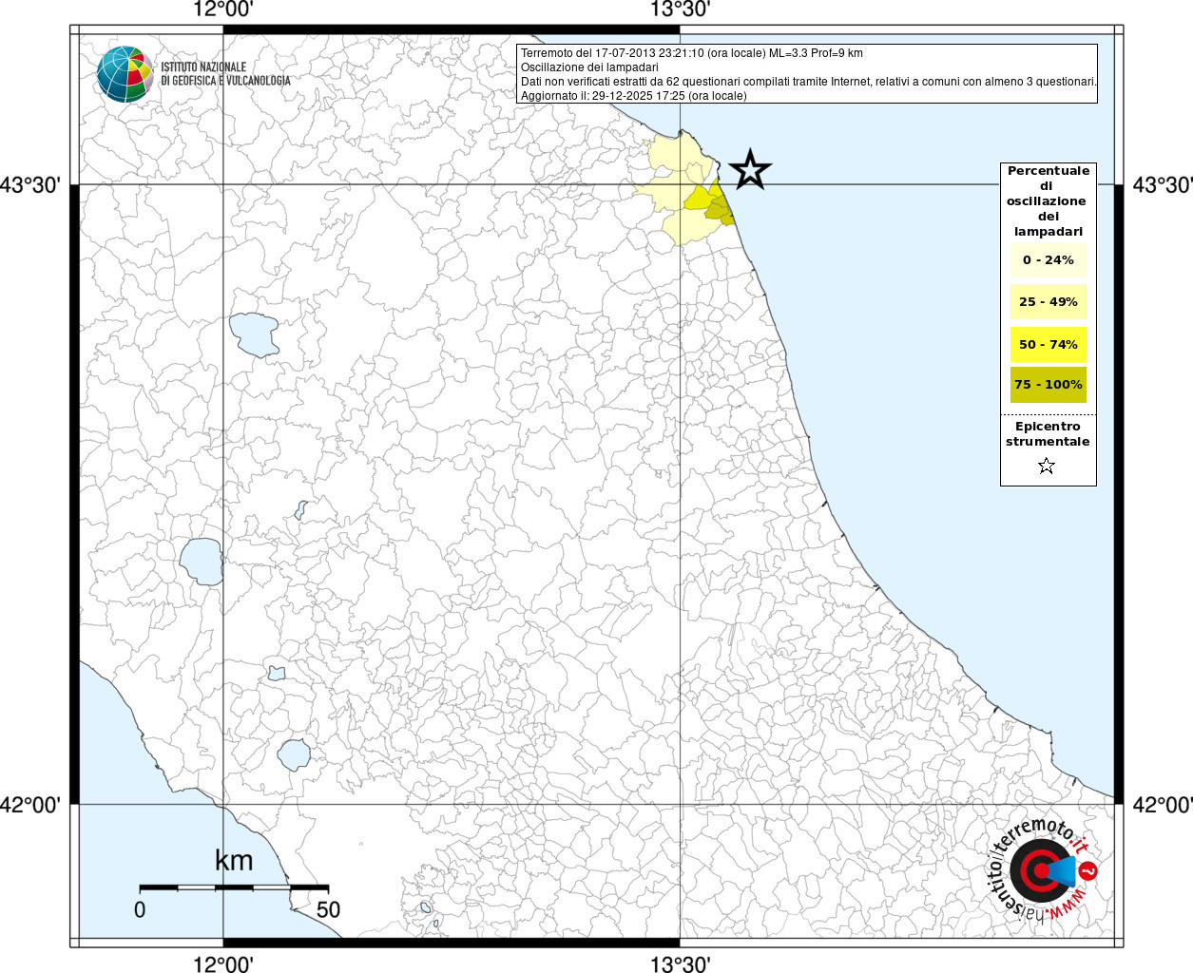Select the 50 - 74% legend swatch
Viewport: 1193px width, 973px height.
tap(1049, 344)
